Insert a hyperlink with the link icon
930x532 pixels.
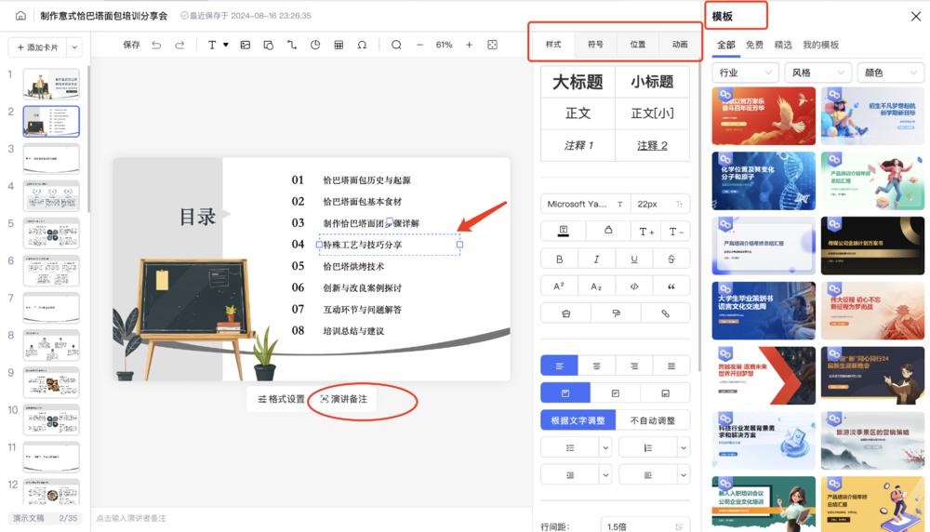pyautogui.click(x=665, y=313)
